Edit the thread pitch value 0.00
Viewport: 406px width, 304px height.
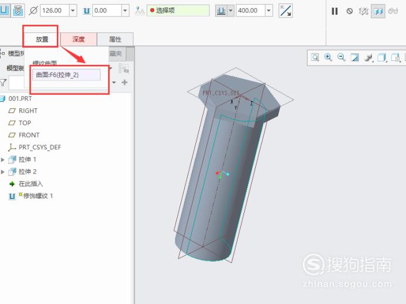(x=107, y=11)
